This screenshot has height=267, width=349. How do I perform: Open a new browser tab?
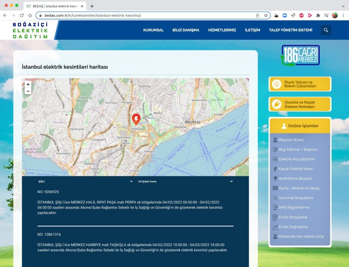tap(92, 6)
